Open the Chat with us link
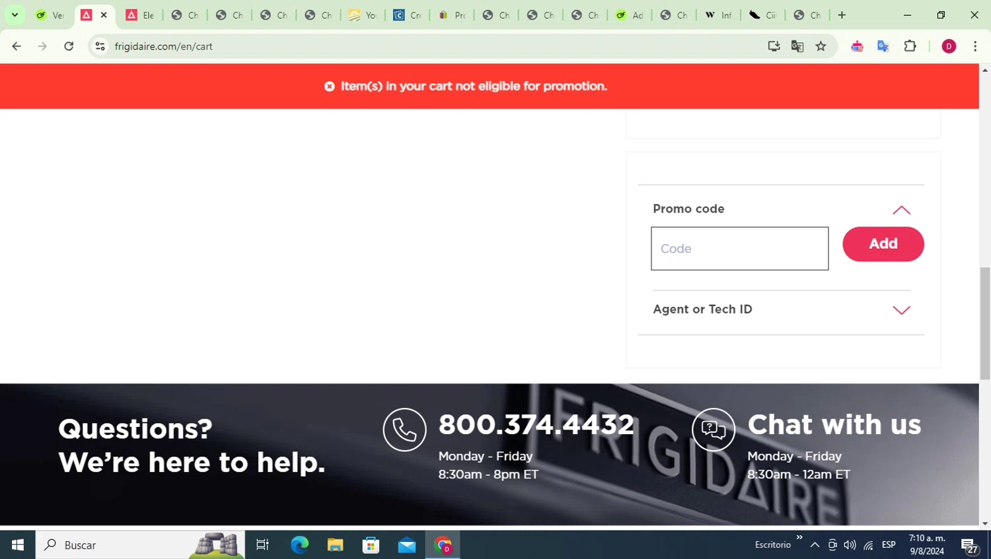The width and height of the screenshot is (991, 559). [834, 424]
